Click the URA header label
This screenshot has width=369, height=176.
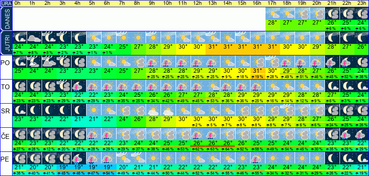point(6,3)
